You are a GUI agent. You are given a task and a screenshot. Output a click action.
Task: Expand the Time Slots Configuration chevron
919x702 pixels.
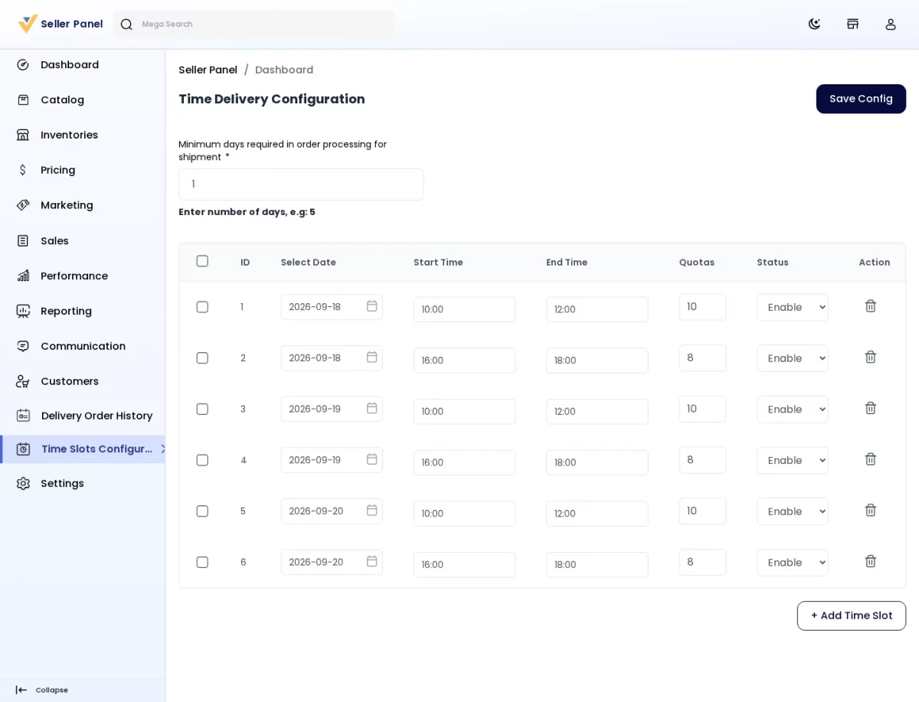[x=163, y=449]
